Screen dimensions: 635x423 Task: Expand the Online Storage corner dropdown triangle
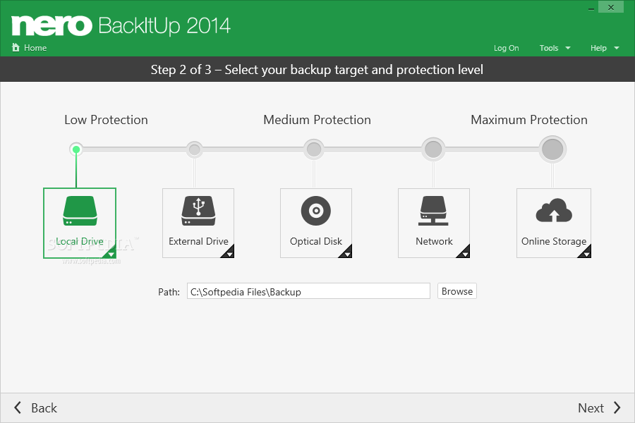[x=585, y=253]
